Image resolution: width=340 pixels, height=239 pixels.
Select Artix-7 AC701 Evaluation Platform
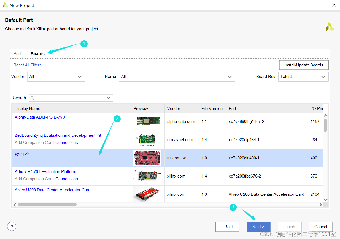click(x=45, y=172)
